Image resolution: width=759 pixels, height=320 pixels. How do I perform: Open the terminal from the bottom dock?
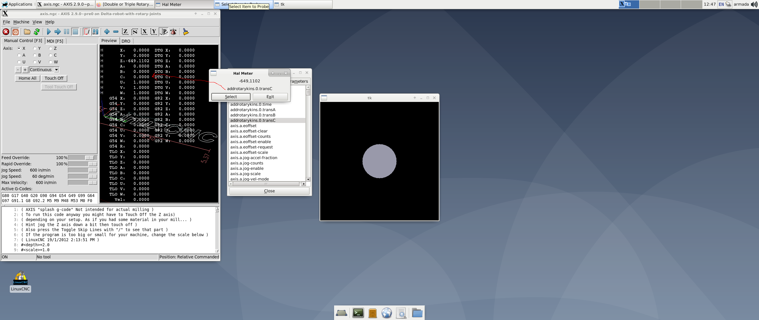click(358, 313)
